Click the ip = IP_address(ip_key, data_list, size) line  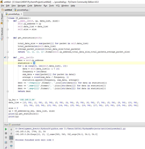(32, 111)
